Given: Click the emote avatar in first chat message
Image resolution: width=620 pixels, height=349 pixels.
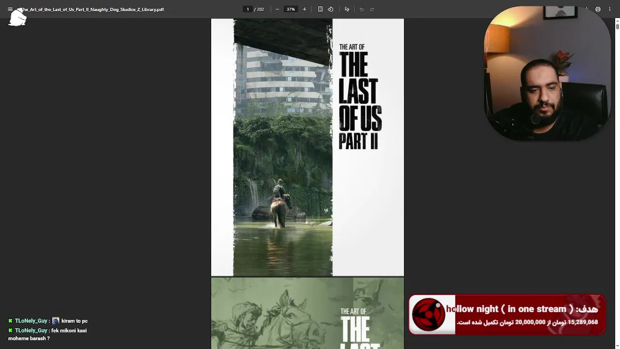Looking at the screenshot, I should pyautogui.click(x=56, y=321).
